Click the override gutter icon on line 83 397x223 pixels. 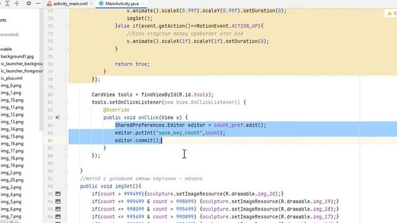click(x=58, y=118)
